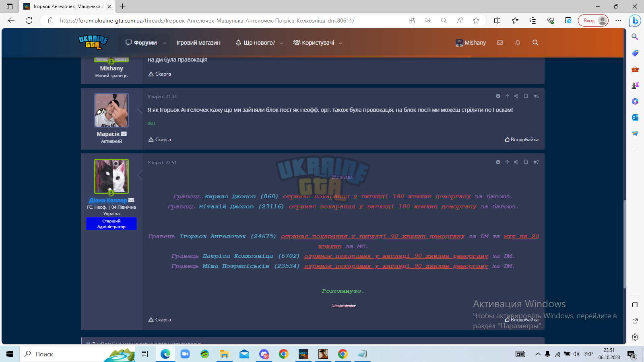Viewport: 644px width, 362px height.
Task: Open Марасік avatar image
Action: [x=111, y=110]
